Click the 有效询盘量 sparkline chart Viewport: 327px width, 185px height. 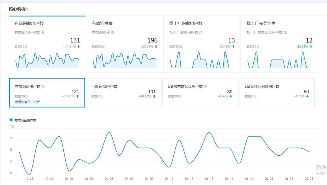point(124,60)
